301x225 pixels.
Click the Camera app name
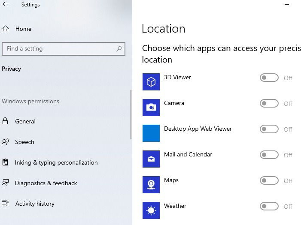(x=174, y=103)
